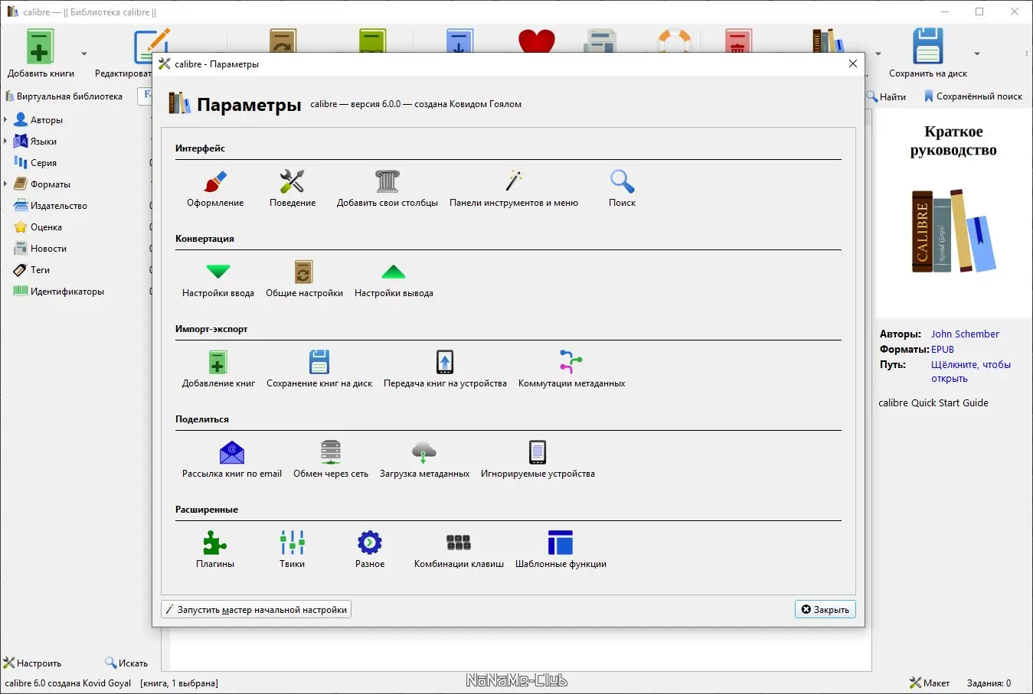Close the Параметры dialog with X
This screenshot has height=694, width=1033.
tap(853, 64)
